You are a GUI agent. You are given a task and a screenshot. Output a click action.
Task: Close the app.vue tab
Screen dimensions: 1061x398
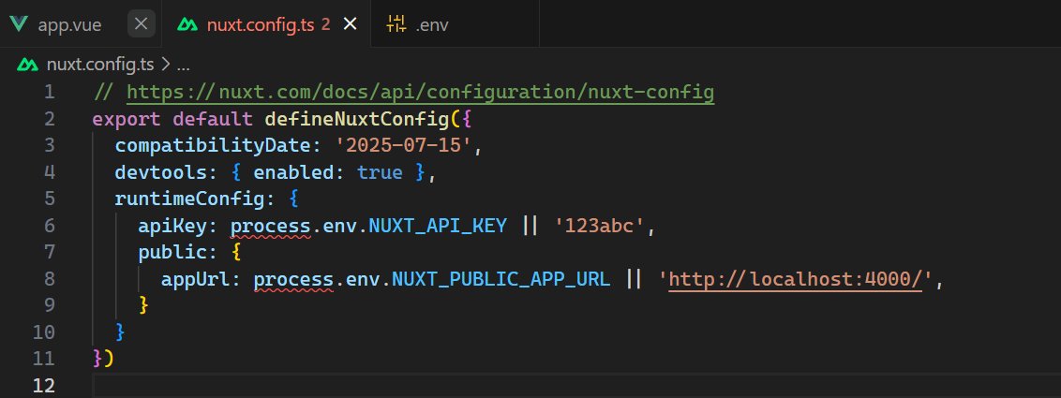click(x=141, y=24)
